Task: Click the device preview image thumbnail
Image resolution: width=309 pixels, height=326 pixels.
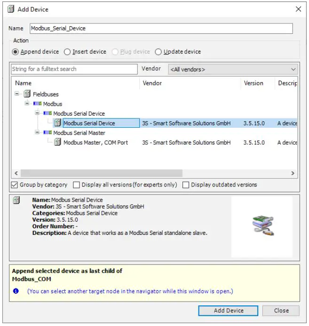Action: point(263,226)
